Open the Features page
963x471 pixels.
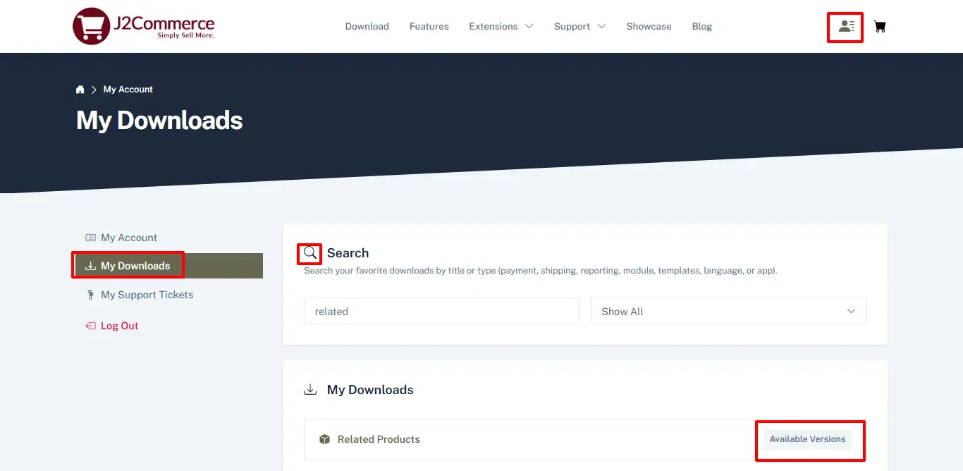(x=429, y=26)
